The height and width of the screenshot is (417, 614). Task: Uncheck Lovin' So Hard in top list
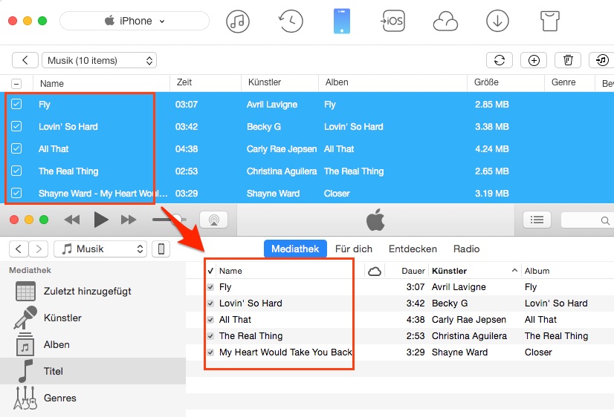(x=16, y=126)
